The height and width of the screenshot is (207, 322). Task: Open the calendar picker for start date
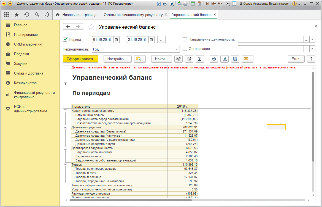[x=117, y=39]
